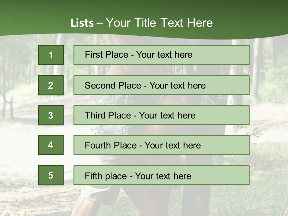
Task: Select the number 4 square
Action: pyautogui.click(x=51, y=145)
